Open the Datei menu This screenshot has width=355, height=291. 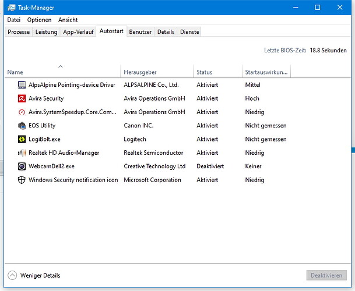click(x=14, y=20)
